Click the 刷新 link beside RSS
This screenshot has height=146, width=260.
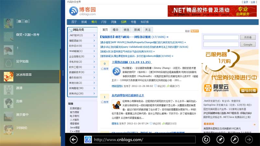[x=188, y=31]
